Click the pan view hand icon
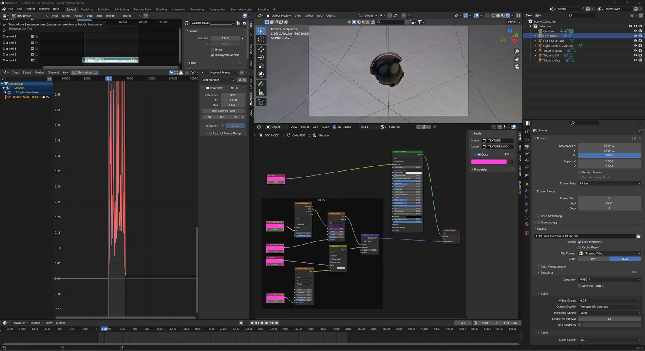The image size is (645, 351). 517,59
